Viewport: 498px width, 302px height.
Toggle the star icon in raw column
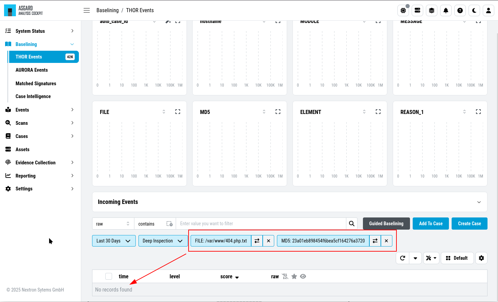294,276
